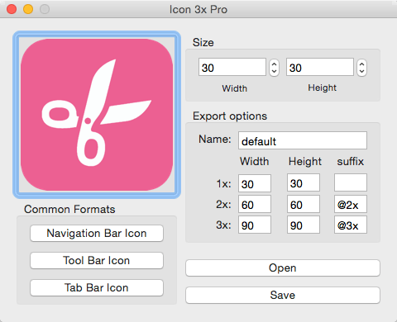Select the 2x Height field showing 60
The height and width of the screenshot is (322, 397).
[304, 204]
